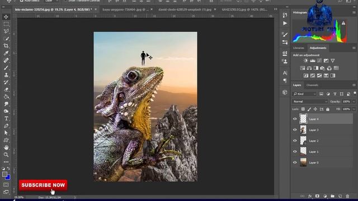Open the Fill slider dropdown arrow

pyautogui.click(x=354, y=109)
